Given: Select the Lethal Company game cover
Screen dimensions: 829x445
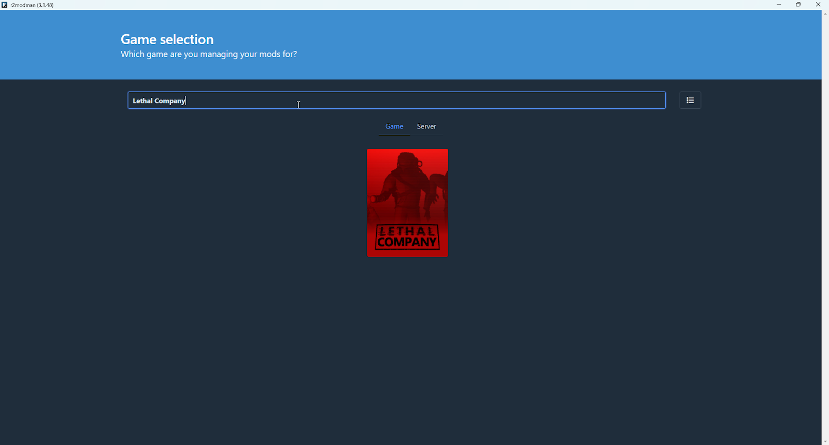Looking at the screenshot, I should 408,203.
